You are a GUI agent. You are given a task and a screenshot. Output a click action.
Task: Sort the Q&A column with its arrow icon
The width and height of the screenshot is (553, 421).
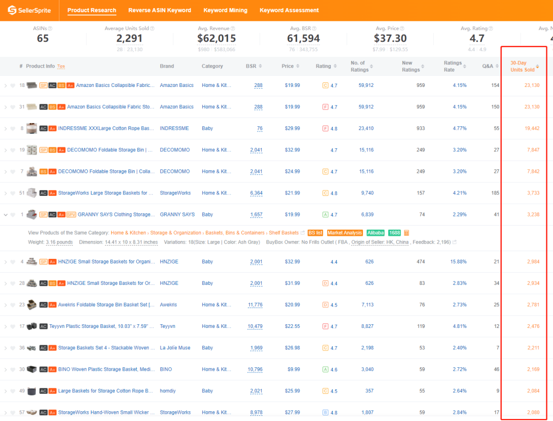click(x=497, y=66)
